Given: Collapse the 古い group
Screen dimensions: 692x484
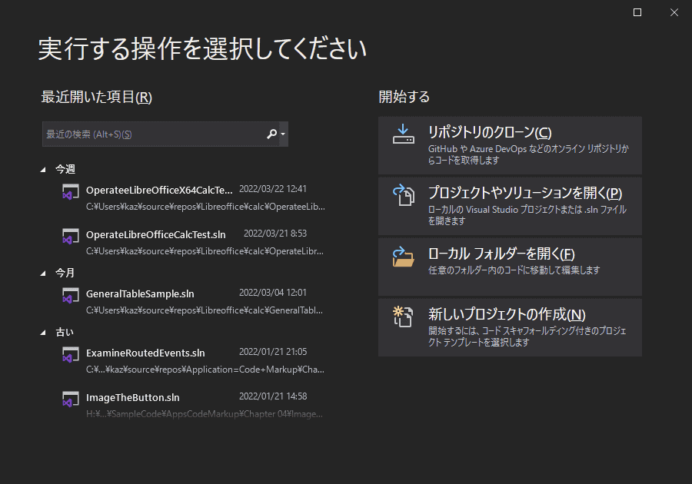Looking at the screenshot, I should pyautogui.click(x=43, y=333).
